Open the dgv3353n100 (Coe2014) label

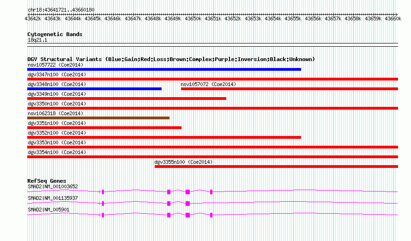pyautogui.click(x=57, y=142)
